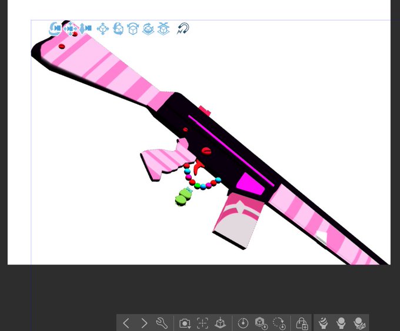Select next 3D object arrow

click(144, 323)
